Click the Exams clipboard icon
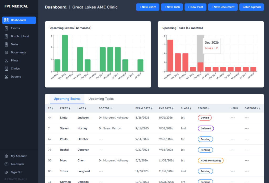Image resolution: width=269 pixels, height=183 pixels. pyautogui.click(x=6, y=28)
